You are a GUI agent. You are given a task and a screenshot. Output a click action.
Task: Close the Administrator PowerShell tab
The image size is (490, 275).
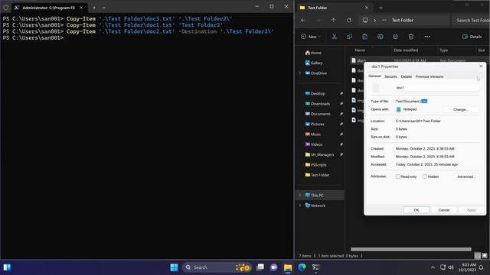point(81,8)
